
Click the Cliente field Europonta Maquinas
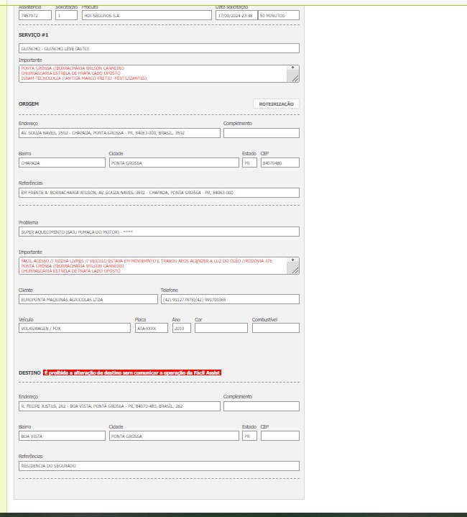(x=87, y=299)
